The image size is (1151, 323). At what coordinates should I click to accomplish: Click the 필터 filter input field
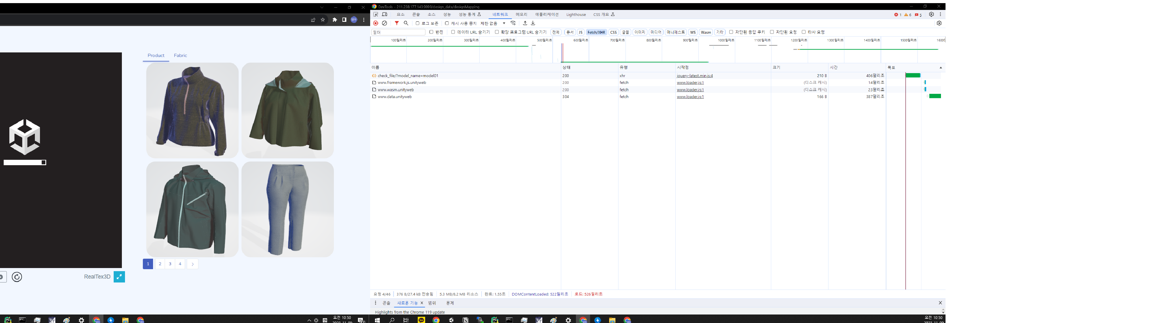coord(398,32)
